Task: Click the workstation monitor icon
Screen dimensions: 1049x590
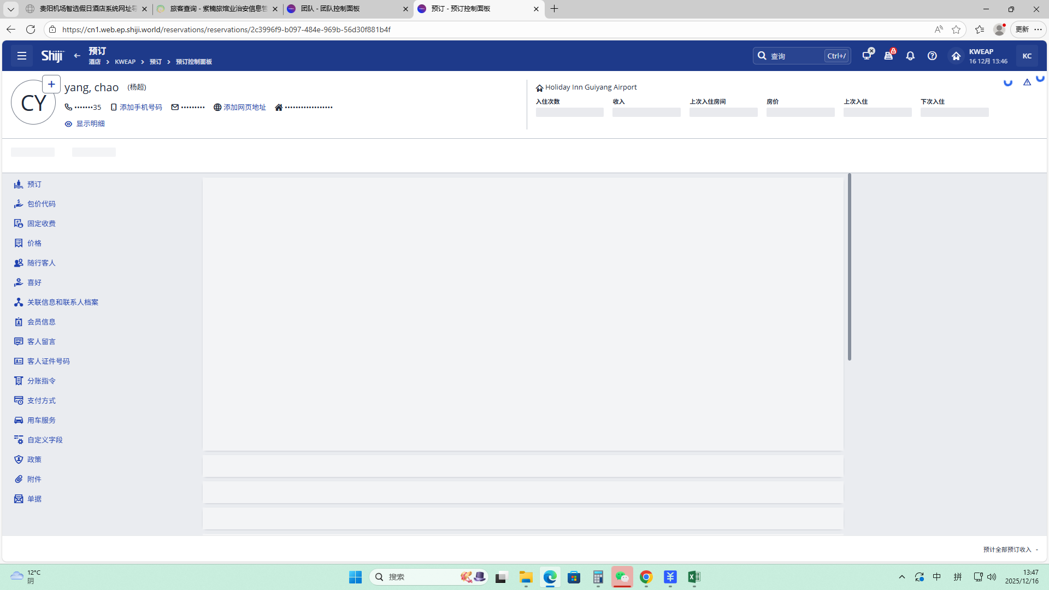Action: point(867,56)
